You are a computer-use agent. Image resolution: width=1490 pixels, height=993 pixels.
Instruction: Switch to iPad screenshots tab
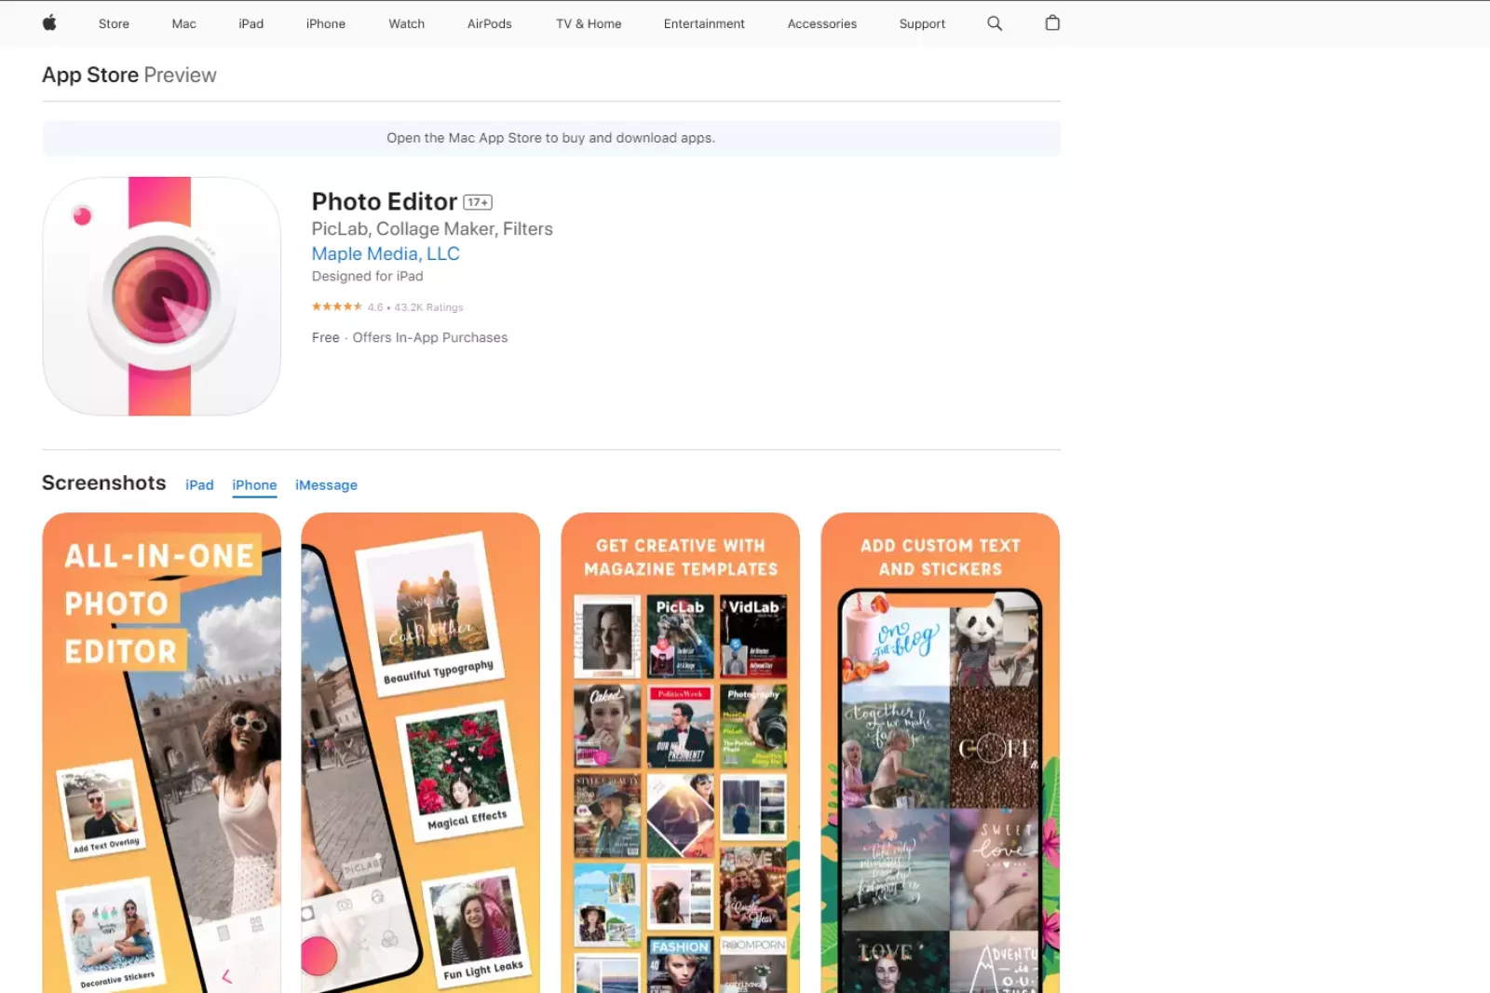coord(199,485)
